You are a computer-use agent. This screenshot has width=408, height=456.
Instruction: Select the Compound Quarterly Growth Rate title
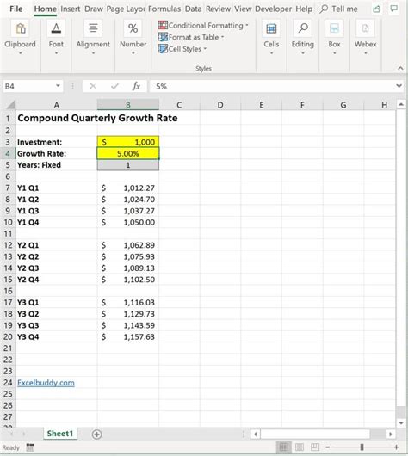97,118
